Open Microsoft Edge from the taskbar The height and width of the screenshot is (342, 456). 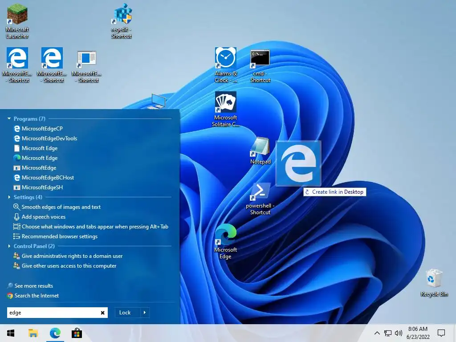(55, 333)
